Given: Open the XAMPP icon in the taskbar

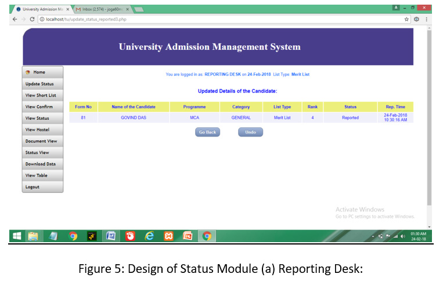Looking at the screenshot, I should 168,236.
